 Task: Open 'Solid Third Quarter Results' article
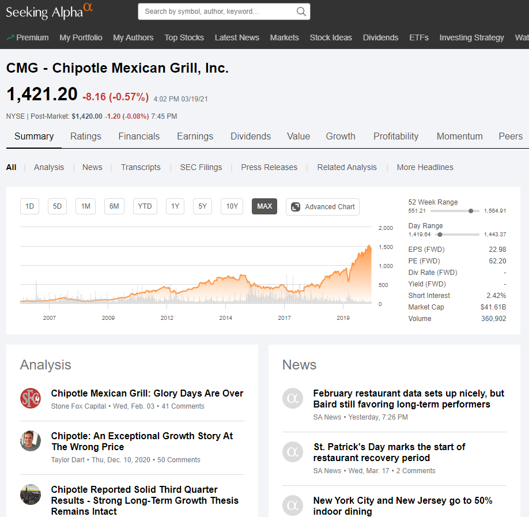(x=145, y=500)
